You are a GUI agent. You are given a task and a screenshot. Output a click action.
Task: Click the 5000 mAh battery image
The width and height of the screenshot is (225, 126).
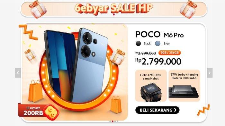pyautogui.click(x=184, y=92)
